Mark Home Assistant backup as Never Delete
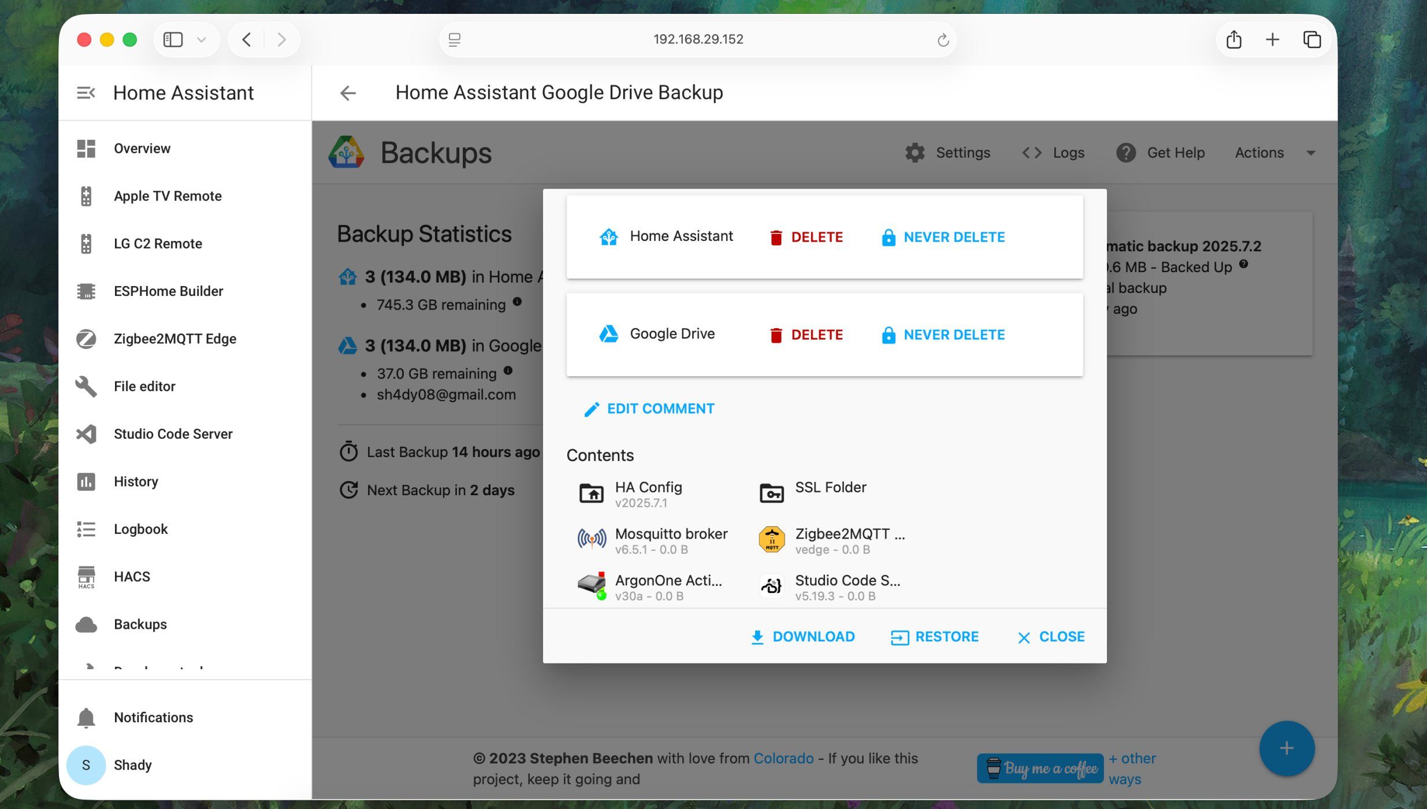1427x809 pixels. (943, 237)
